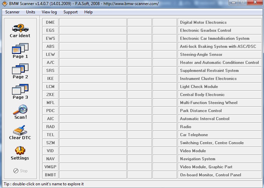This screenshot has width=264, height=188.
Task: Select the SRS unit button
Action: tap(50, 70)
